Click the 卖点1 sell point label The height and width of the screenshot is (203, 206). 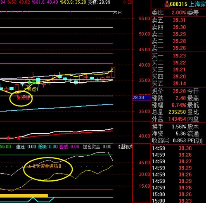[x=33, y=90]
